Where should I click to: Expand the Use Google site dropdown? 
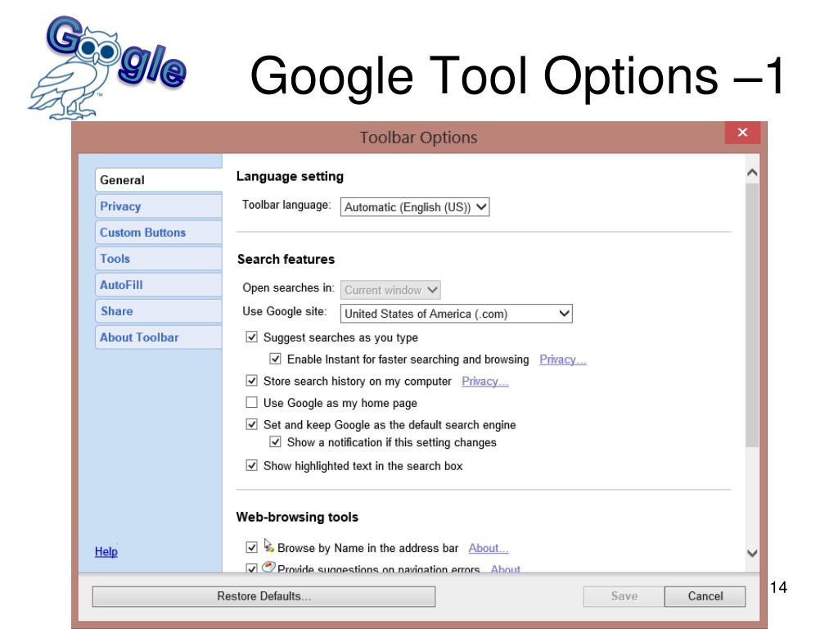point(456,314)
